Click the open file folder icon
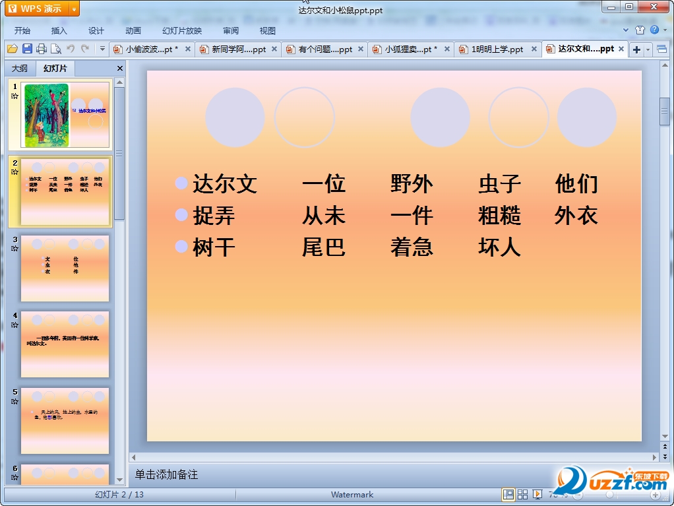Viewport: 674px width, 506px height. coord(13,49)
